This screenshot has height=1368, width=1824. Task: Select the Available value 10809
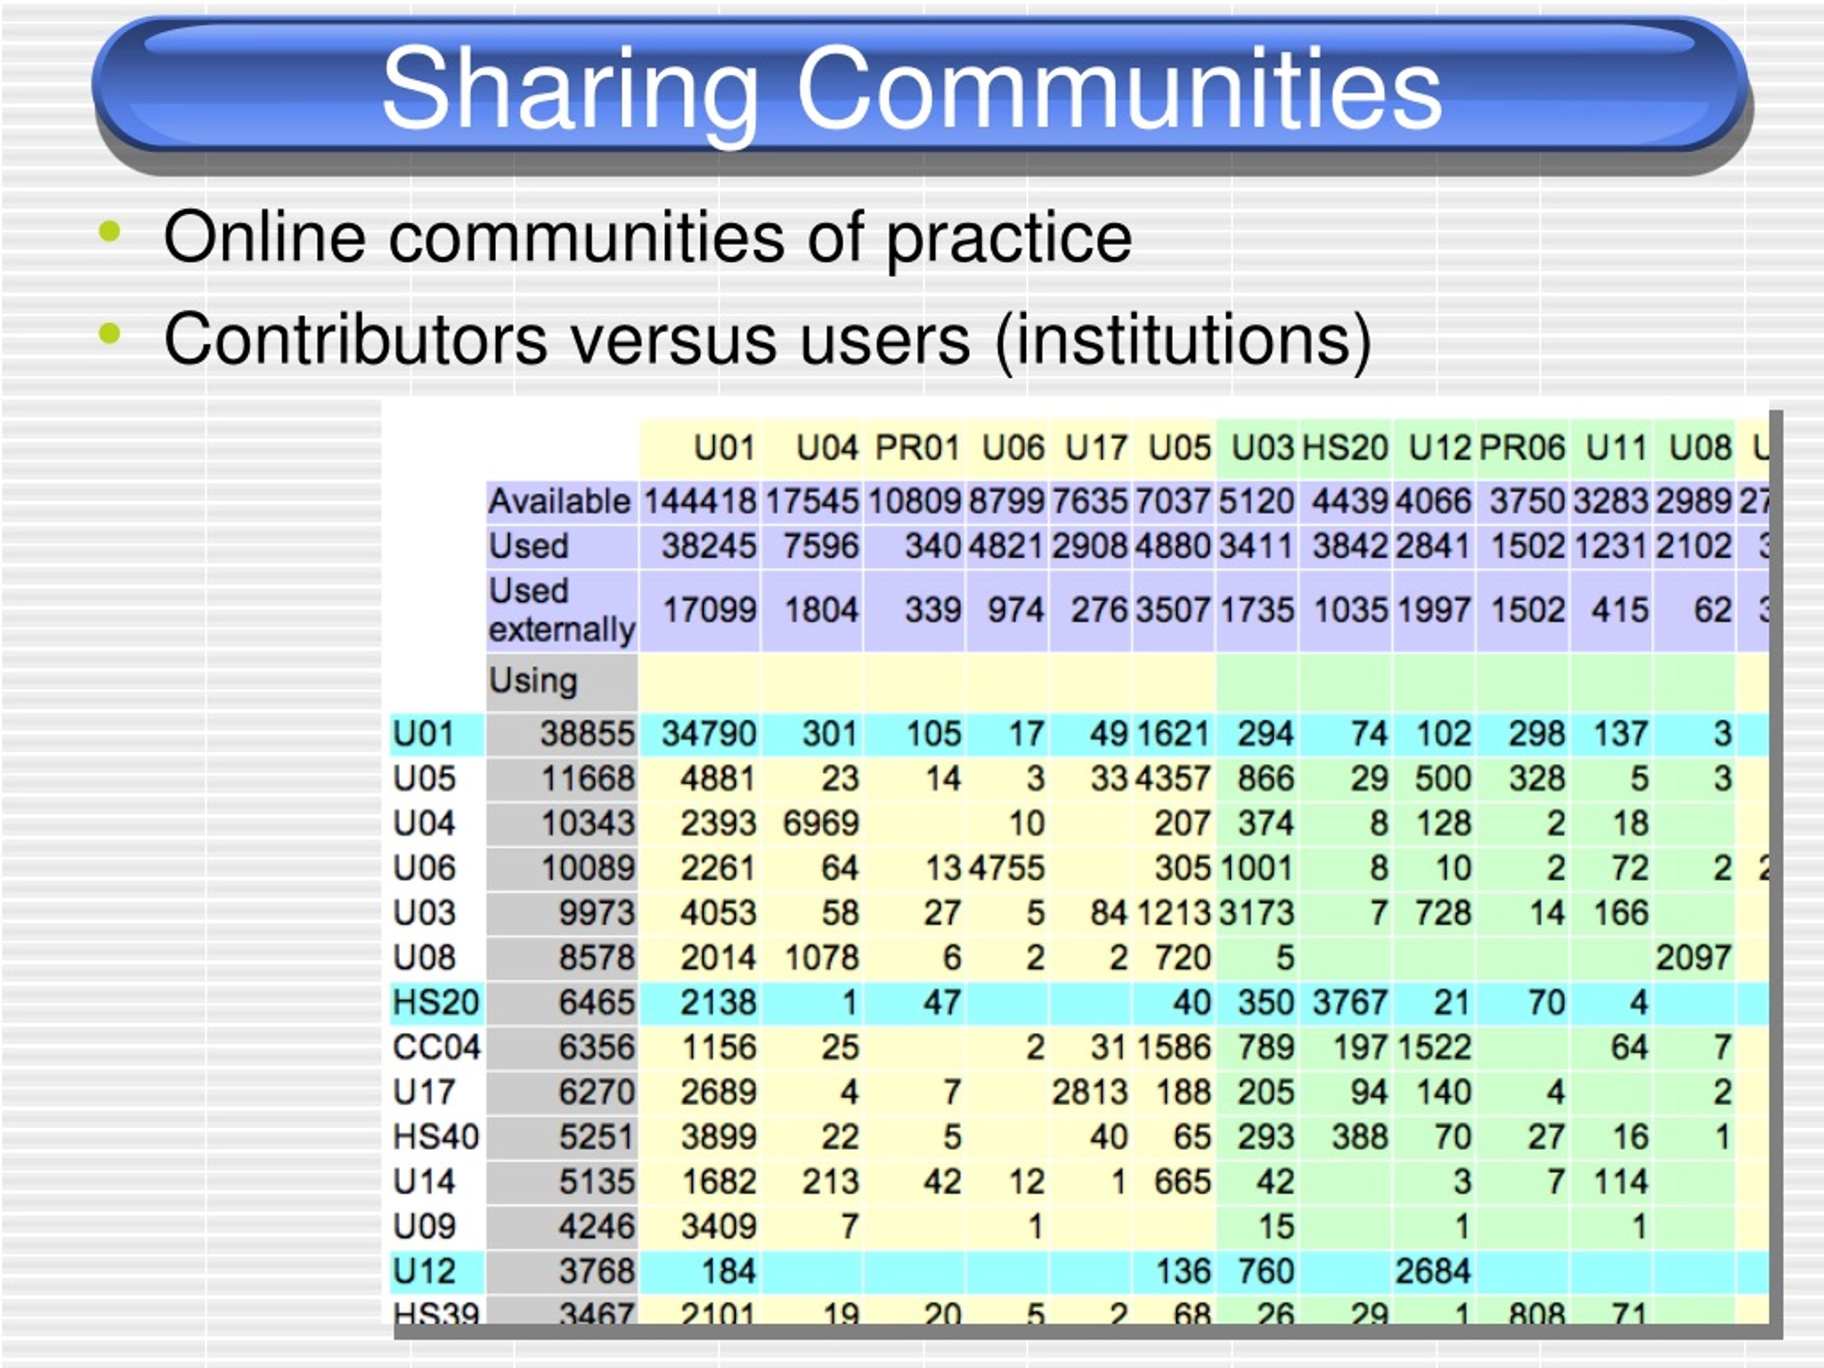pyautogui.click(x=914, y=502)
